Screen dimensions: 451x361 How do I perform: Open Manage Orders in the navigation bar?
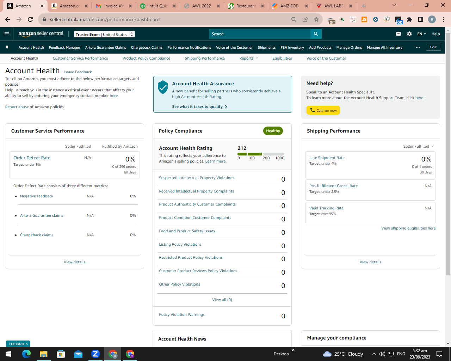pos(349,47)
